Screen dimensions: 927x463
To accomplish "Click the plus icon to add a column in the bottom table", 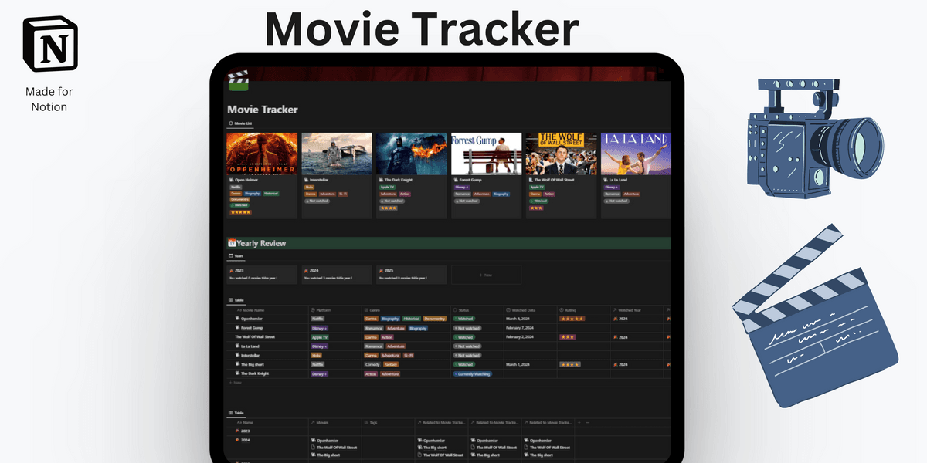I will point(579,422).
